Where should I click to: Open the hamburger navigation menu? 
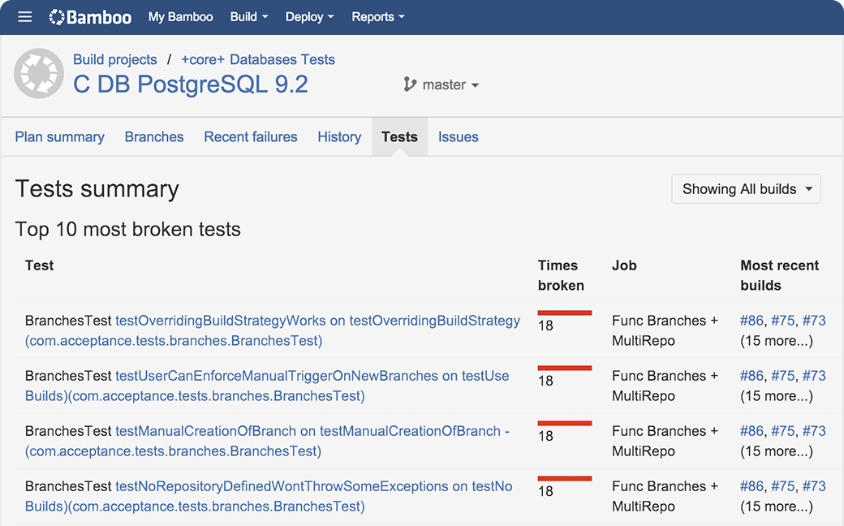tap(24, 16)
